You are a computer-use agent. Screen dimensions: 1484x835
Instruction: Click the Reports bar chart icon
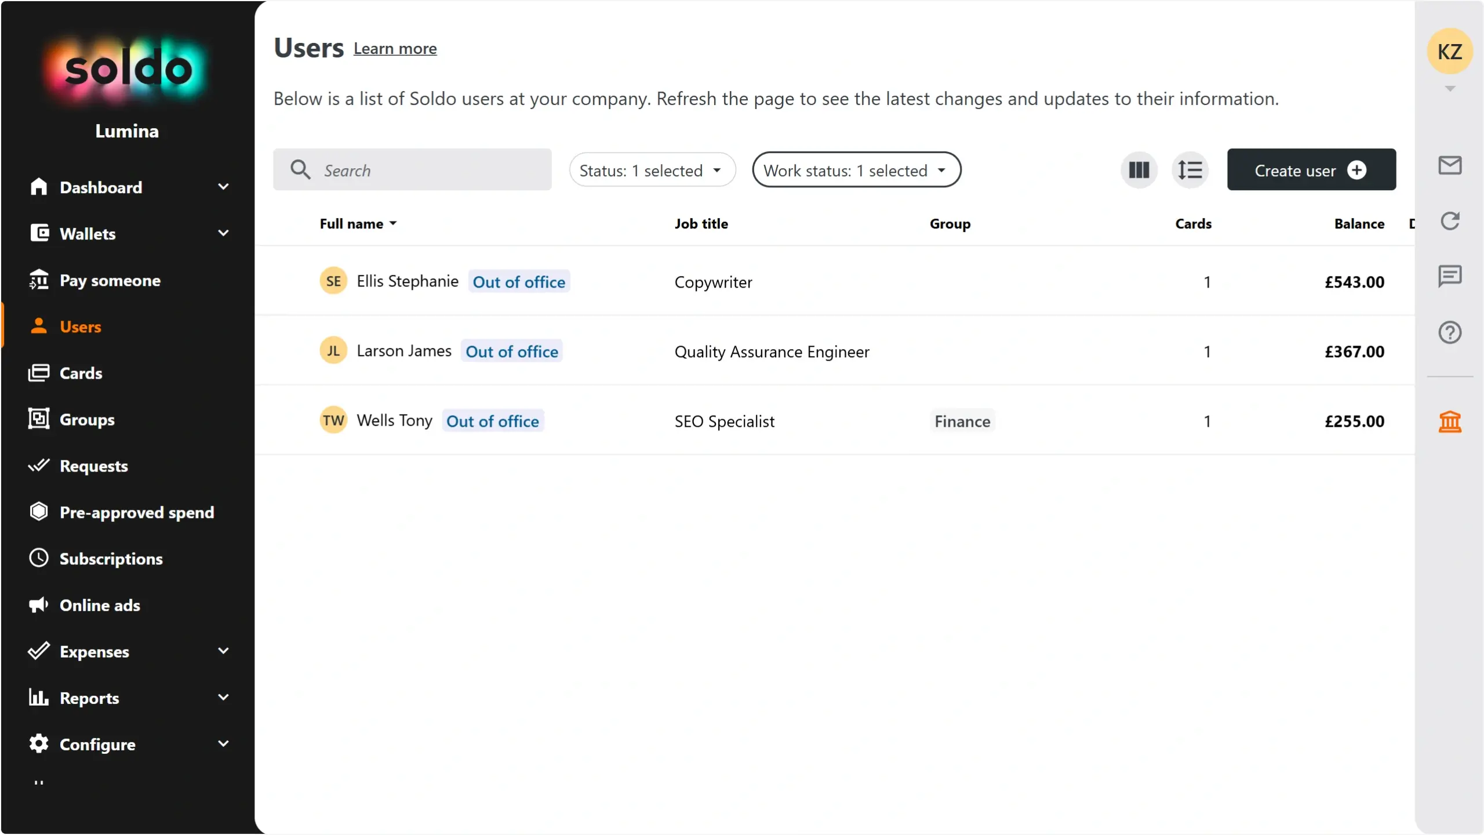(x=39, y=698)
